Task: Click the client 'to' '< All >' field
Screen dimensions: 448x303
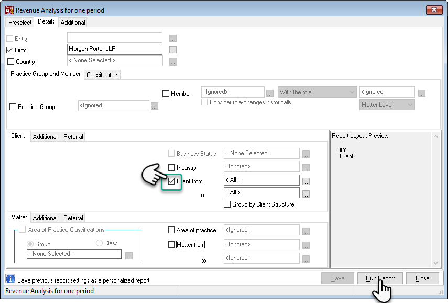Action: pyautogui.click(x=261, y=193)
